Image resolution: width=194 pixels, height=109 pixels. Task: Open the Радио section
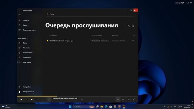pos(25,25)
